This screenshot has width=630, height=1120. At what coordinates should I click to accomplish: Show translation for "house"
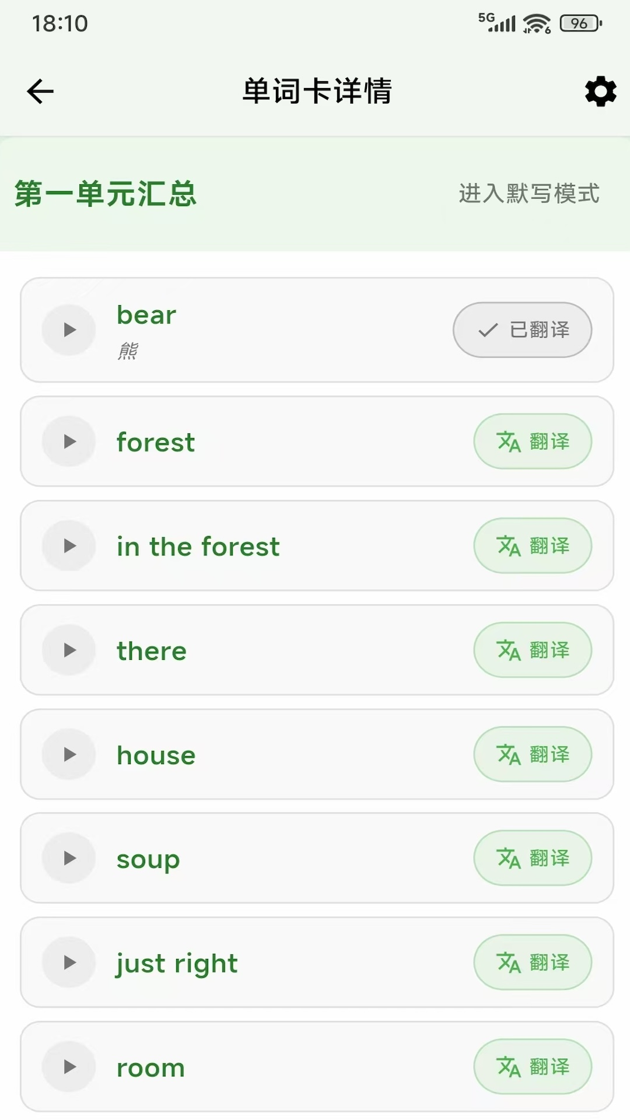(x=533, y=754)
